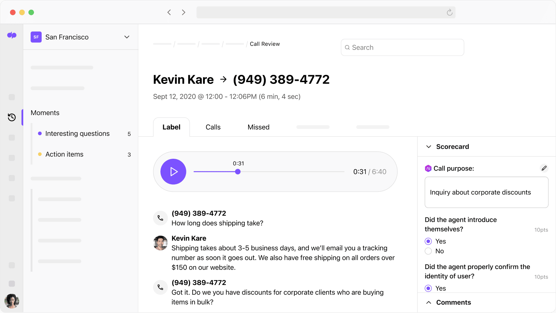Open the San Francisco office dropdown
The height and width of the screenshot is (313, 556).
click(127, 37)
